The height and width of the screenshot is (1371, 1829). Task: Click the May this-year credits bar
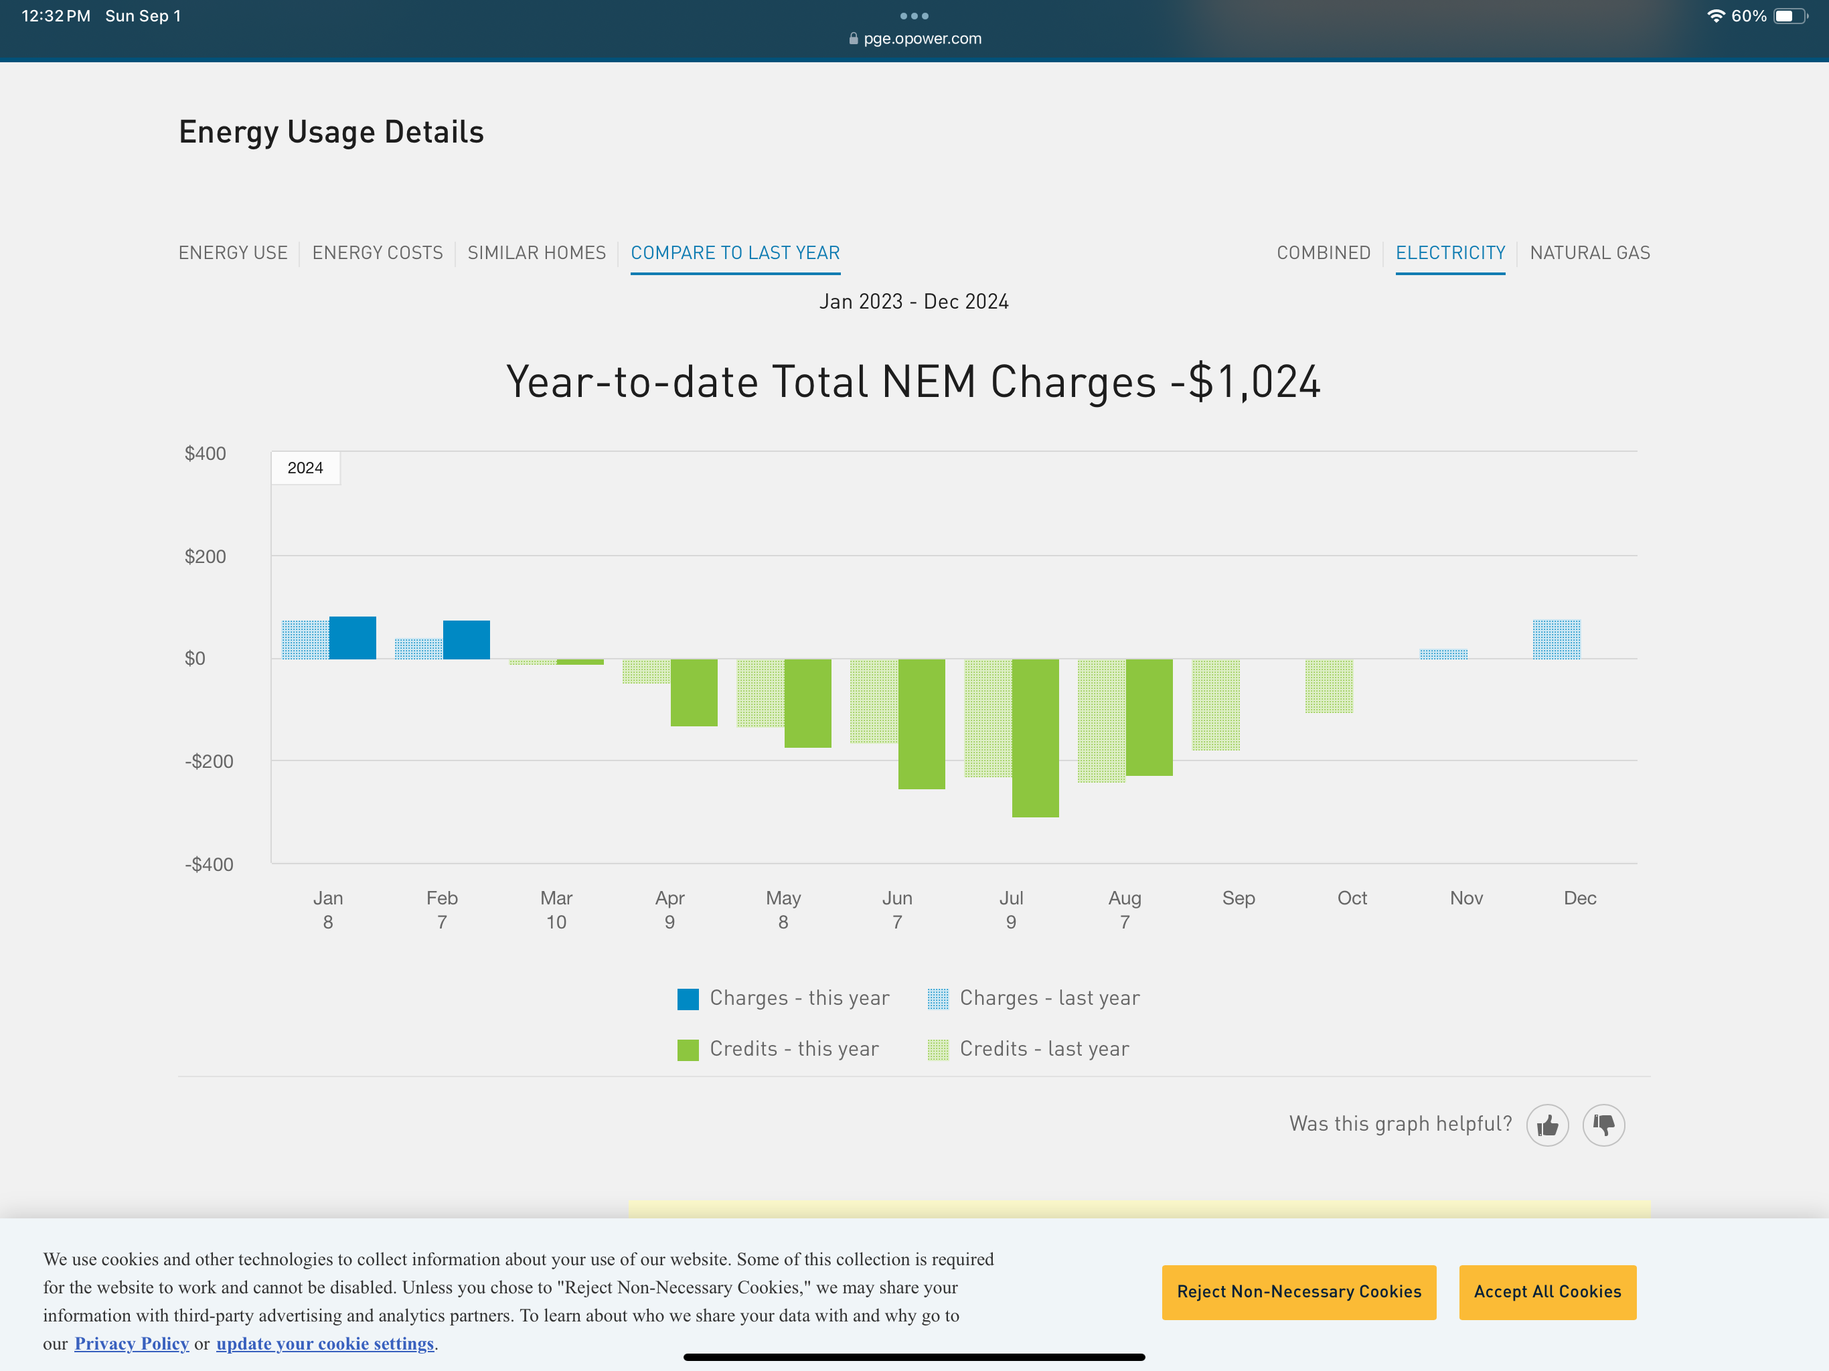click(808, 704)
